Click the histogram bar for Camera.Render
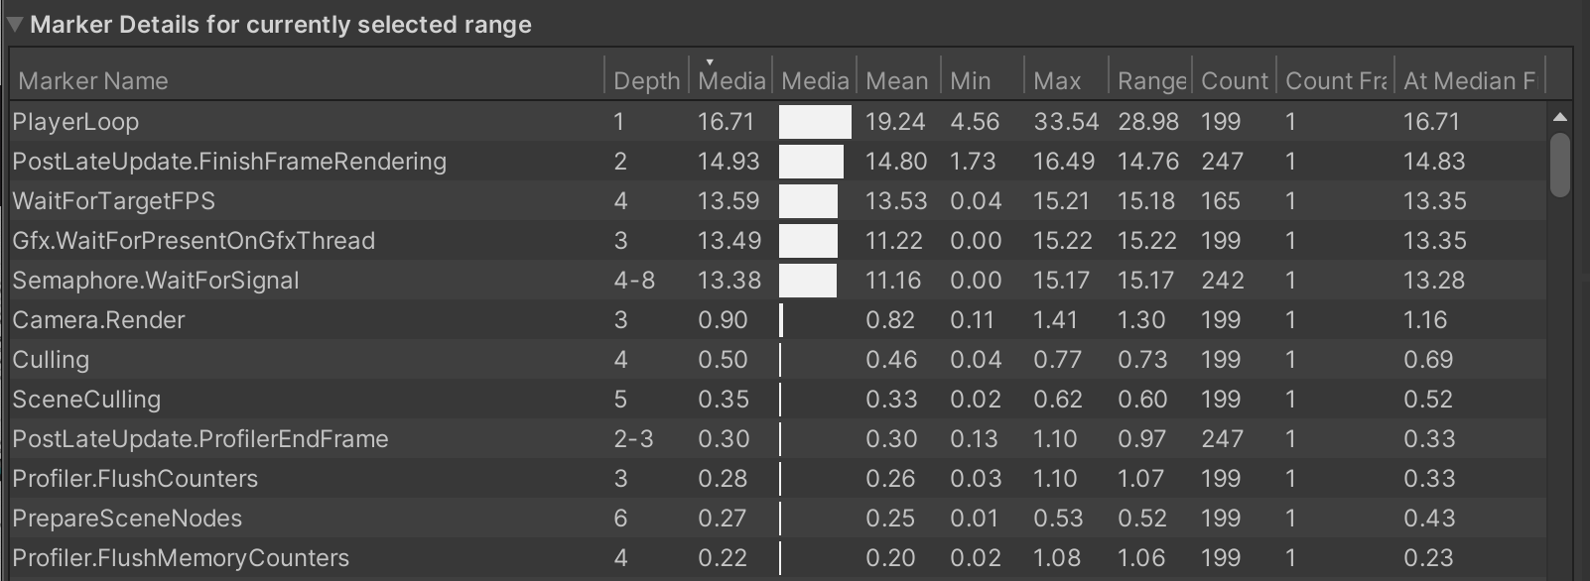The image size is (1590, 581). pyautogui.click(x=782, y=319)
